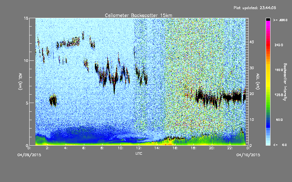Click the 2: hour tick label
The width and height of the screenshot is (292, 182).
(48, 148)
